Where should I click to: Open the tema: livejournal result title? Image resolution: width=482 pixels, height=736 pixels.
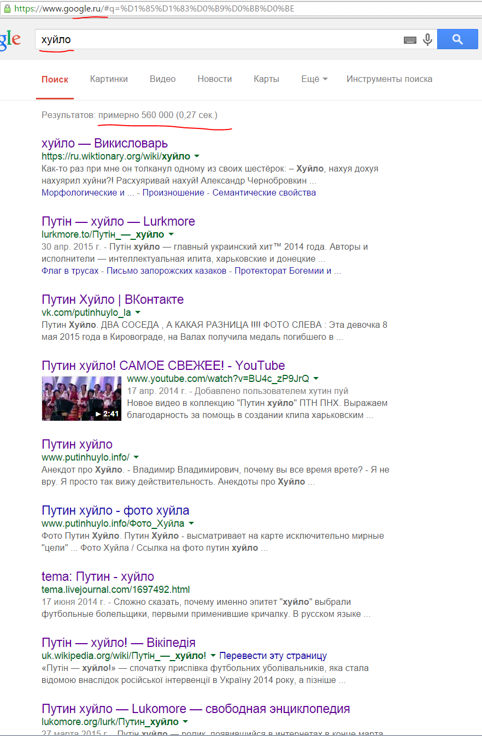click(98, 576)
